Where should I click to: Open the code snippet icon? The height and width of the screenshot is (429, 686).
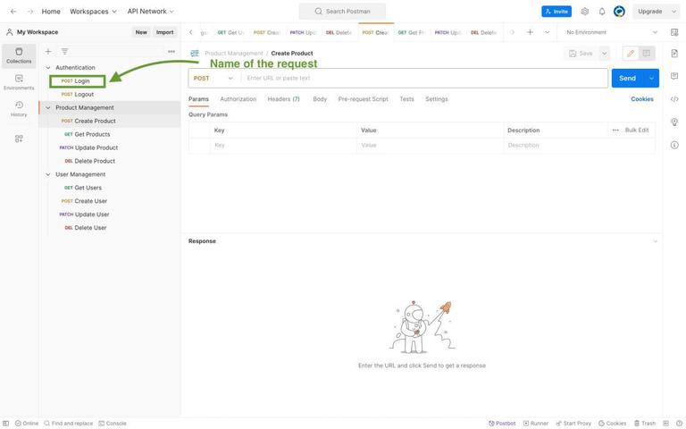click(674, 99)
